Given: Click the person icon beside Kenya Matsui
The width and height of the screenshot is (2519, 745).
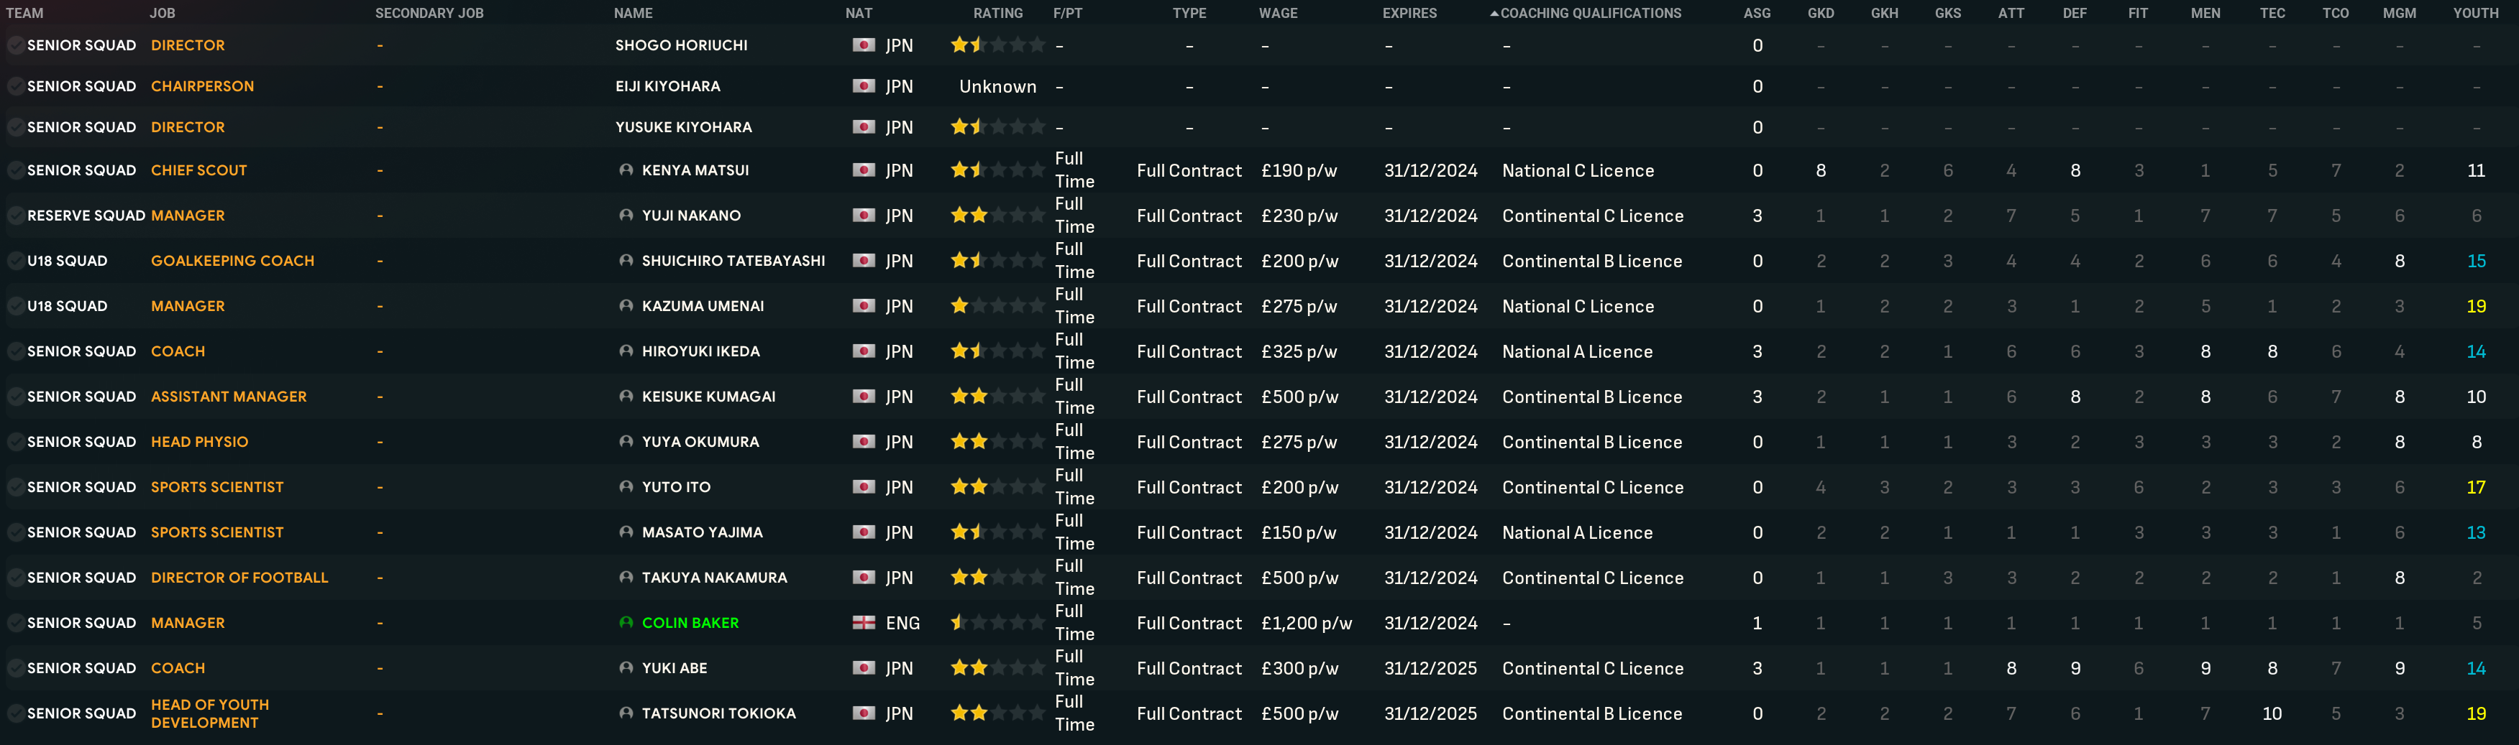Looking at the screenshot, I should [x=626, y=171].
